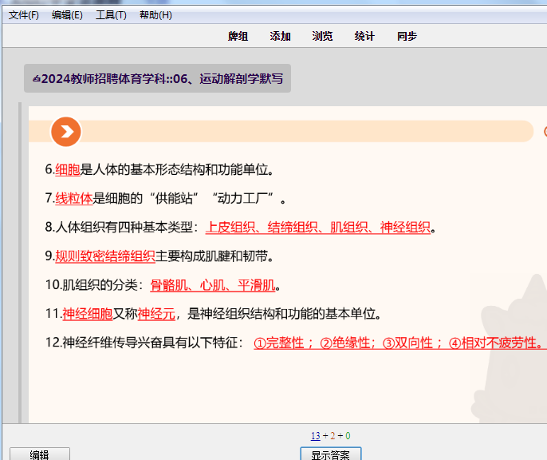Click the new cards count 13
The width and height of the screenshot is (547, 460).
[x=316, y=435]
